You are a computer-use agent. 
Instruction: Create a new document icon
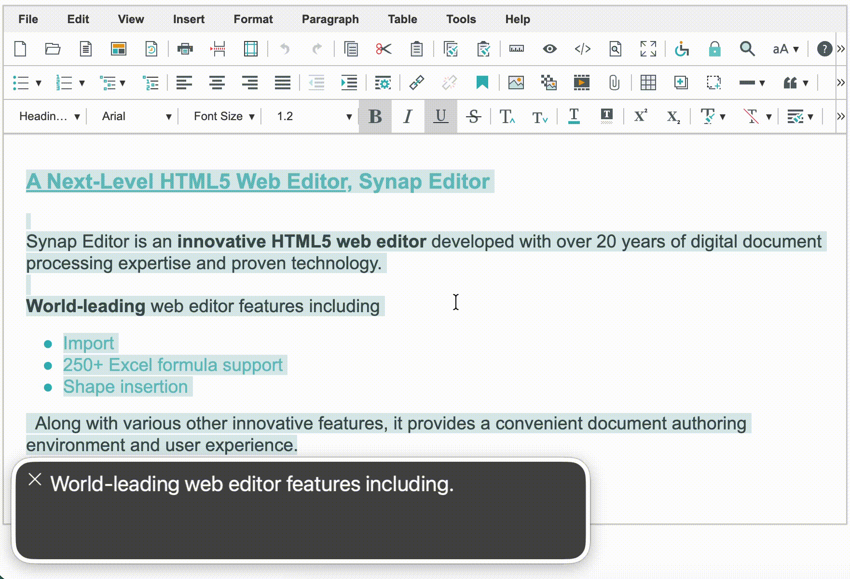[20, 49]
